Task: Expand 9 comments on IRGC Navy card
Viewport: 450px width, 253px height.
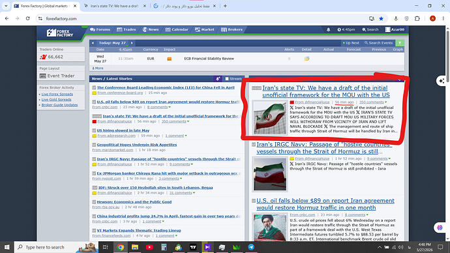Action: [378, 158]
